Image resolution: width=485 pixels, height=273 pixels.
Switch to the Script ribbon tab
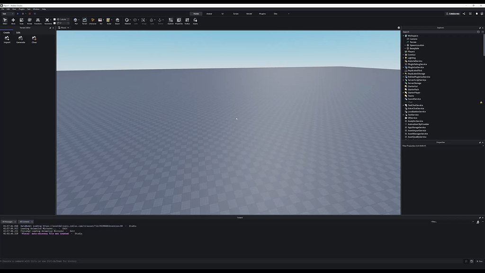tap(236, 14)
